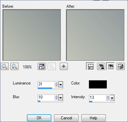128x122 pixels.
Task: Click the zoom in magnifier icon
Action: pos(14,66)
